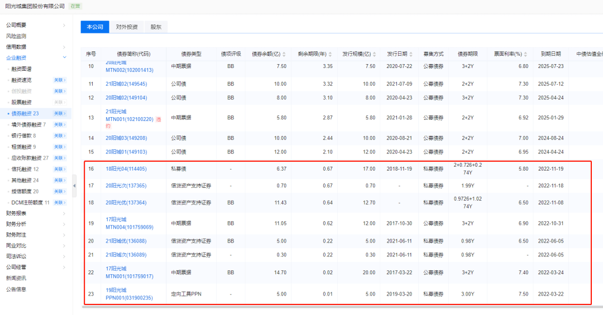This screenshot has width=603, height=315.
Task: Expand 司法诉讼 menu chevron
Action: 64,256
